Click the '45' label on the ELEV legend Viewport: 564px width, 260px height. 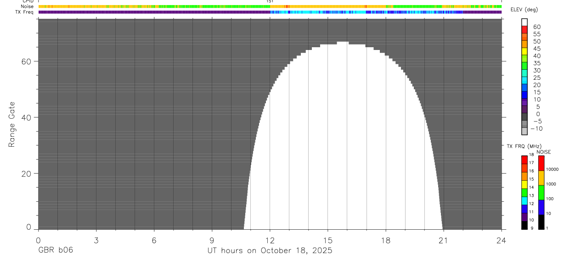536,49
